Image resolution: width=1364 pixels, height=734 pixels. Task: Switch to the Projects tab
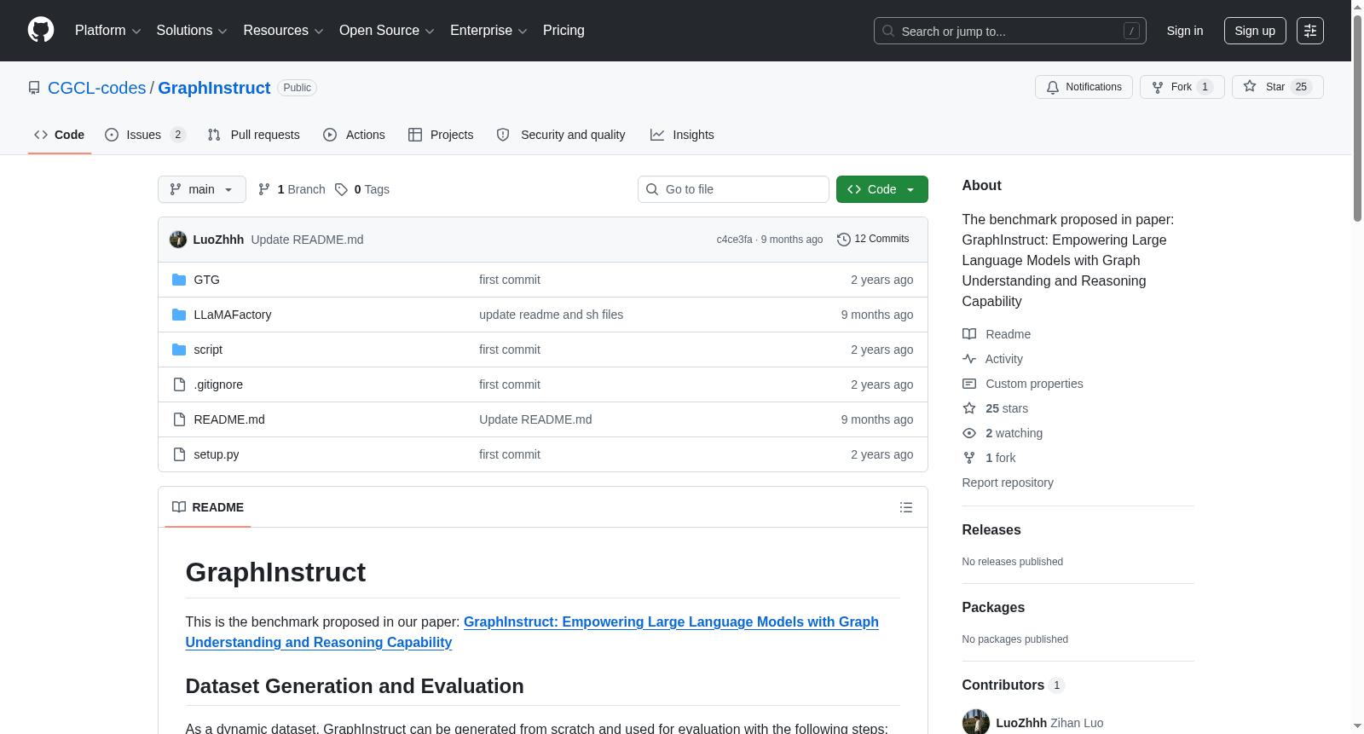tap(441, 135)
